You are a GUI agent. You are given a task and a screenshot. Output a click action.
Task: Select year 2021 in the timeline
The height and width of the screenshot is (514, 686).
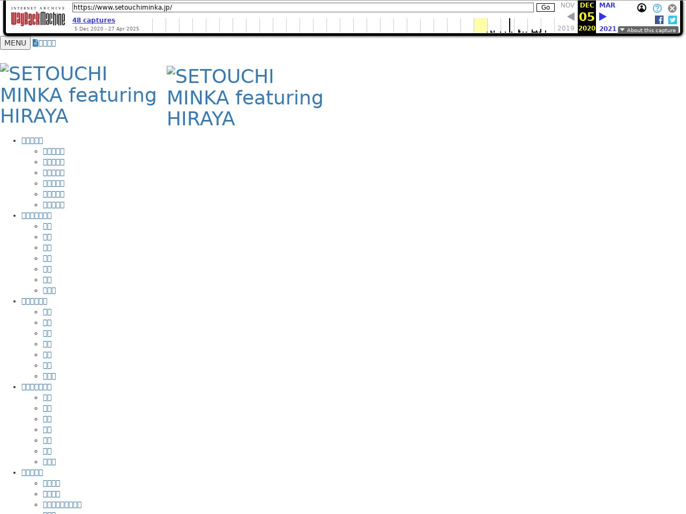point(607,28)
